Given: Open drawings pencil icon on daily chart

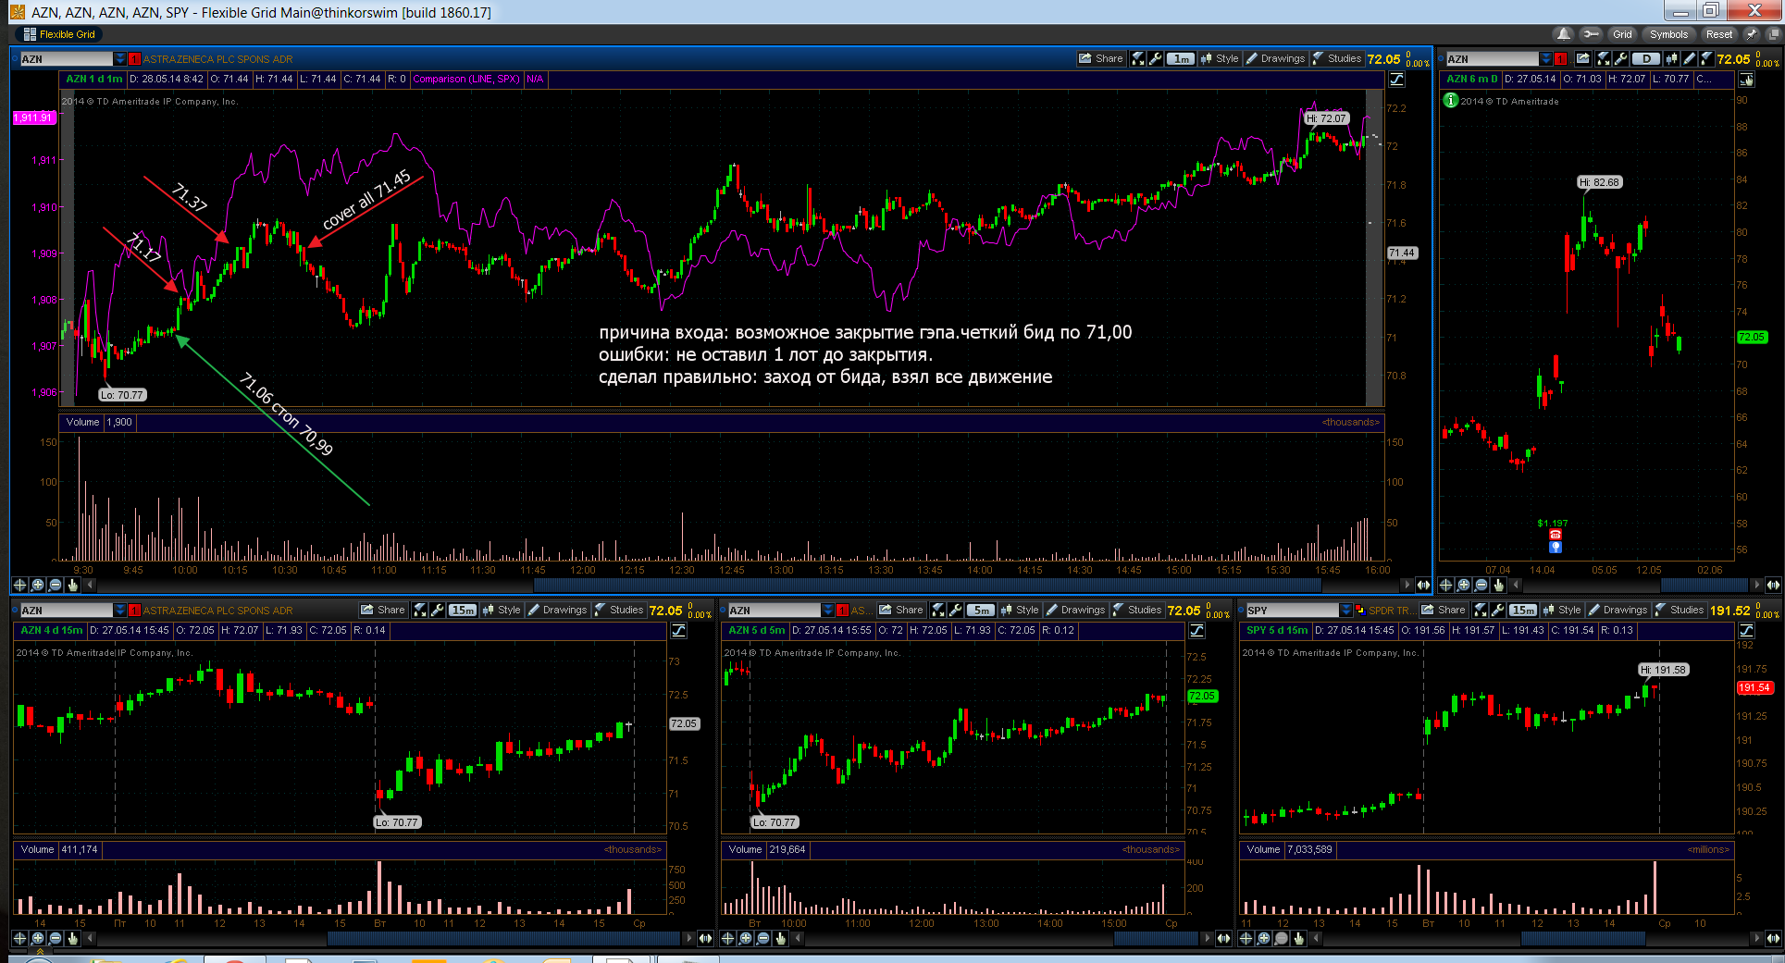Looking at the screenshot, I should tap(1689, 58).
